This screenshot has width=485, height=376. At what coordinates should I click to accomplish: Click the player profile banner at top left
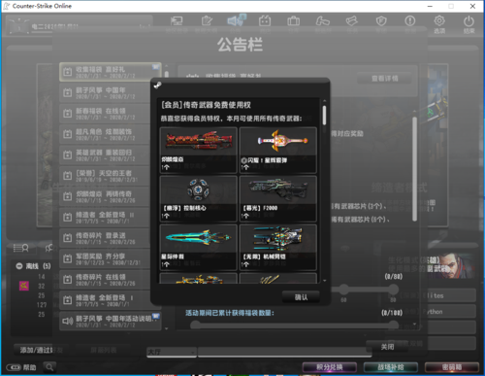point(80,26)
